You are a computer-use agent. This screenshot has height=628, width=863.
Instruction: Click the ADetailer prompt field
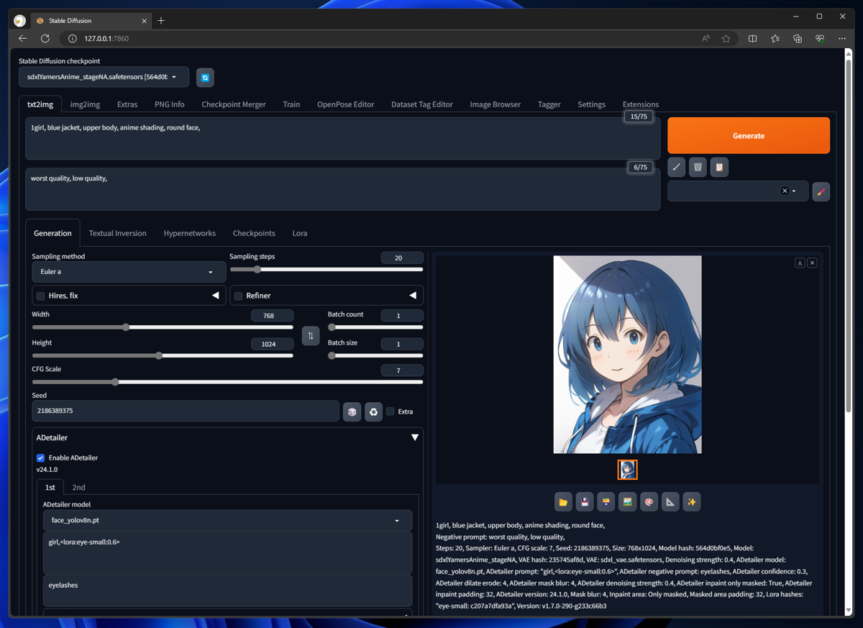pos(227,552)
